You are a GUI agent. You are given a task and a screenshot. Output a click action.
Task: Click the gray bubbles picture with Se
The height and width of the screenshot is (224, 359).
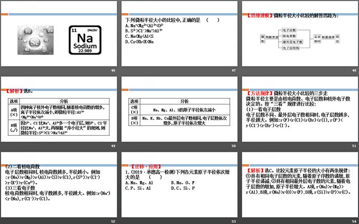coord(35,40)
